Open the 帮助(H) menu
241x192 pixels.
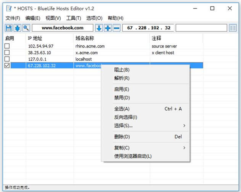116,18
